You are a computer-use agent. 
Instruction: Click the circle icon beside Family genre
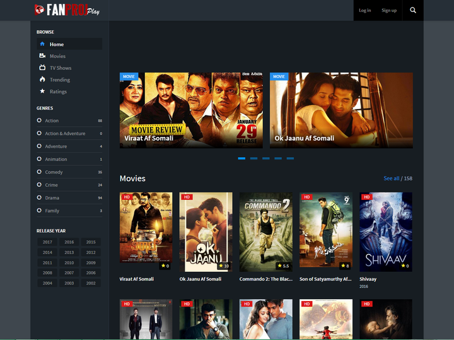point(39,210)
